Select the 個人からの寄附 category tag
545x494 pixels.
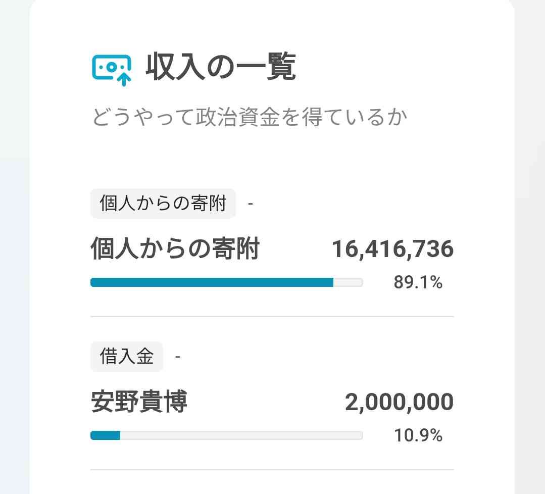tap(163, 203)
